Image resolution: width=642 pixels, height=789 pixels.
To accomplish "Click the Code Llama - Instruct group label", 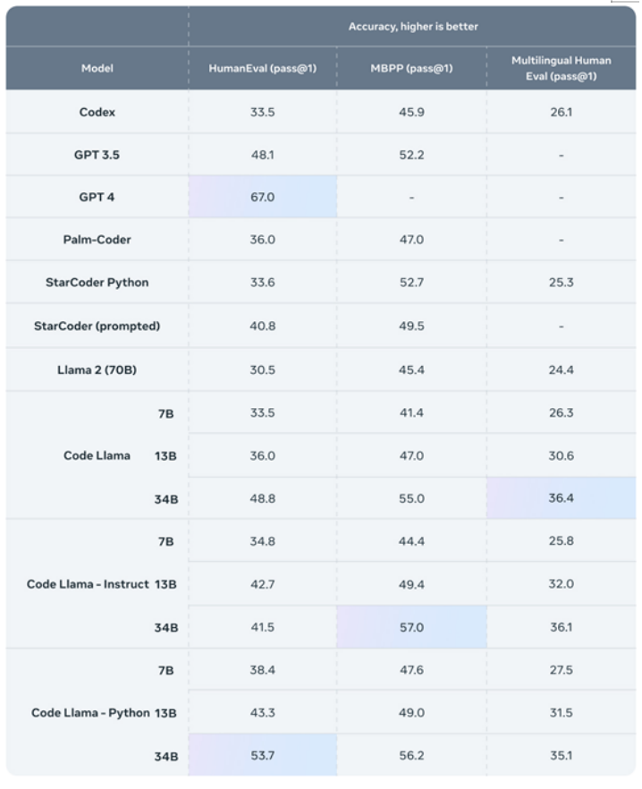I will click(x=88, y=584).
